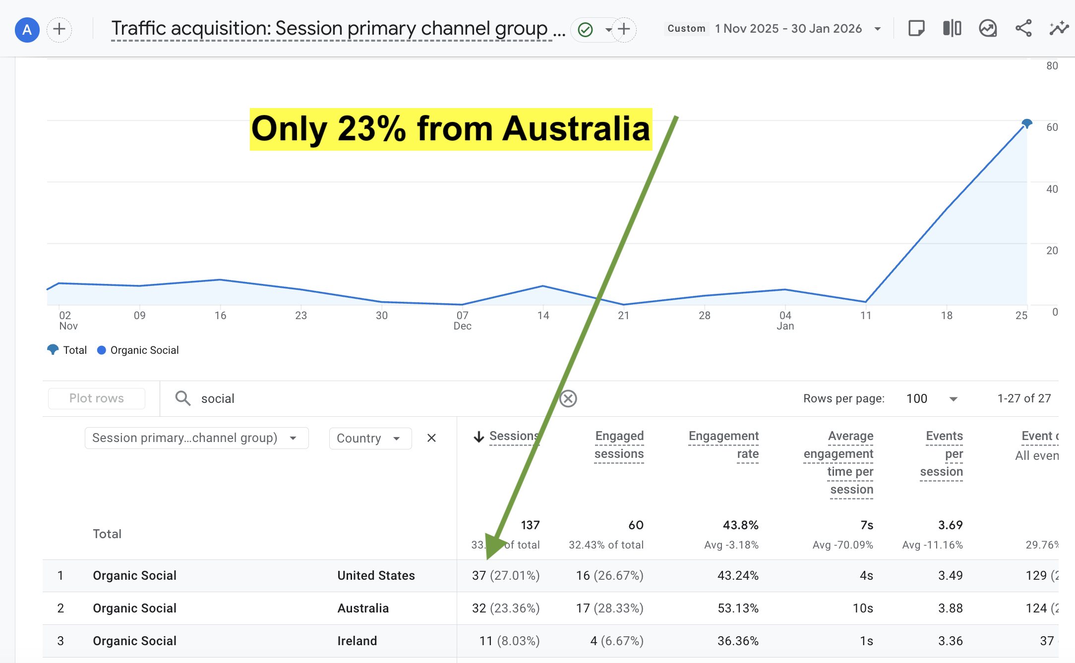The height and width of the screenshot is (663, 1075).
Task: Toggle the Total series in the chart legend
Action: tap(67, 350)
